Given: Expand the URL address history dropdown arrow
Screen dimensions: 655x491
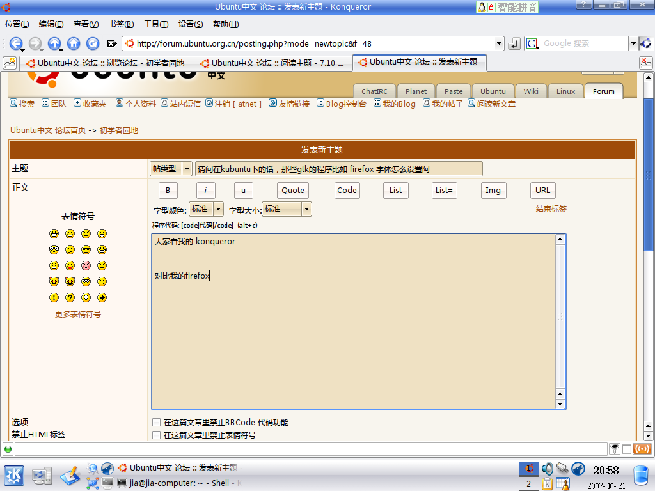Looking at the screenshot, I should coord(499,43).
